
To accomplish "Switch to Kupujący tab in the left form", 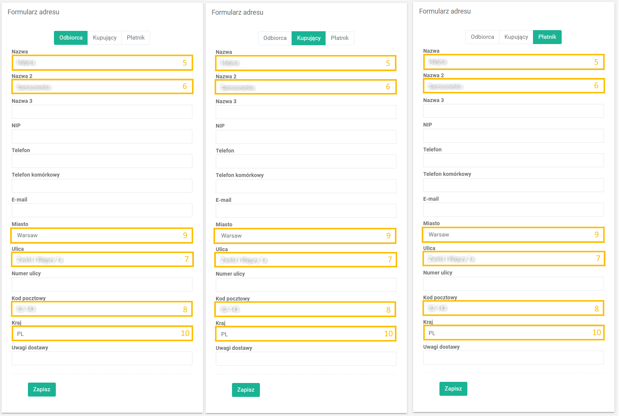I will pyautogui.click(x=104, y=38).
